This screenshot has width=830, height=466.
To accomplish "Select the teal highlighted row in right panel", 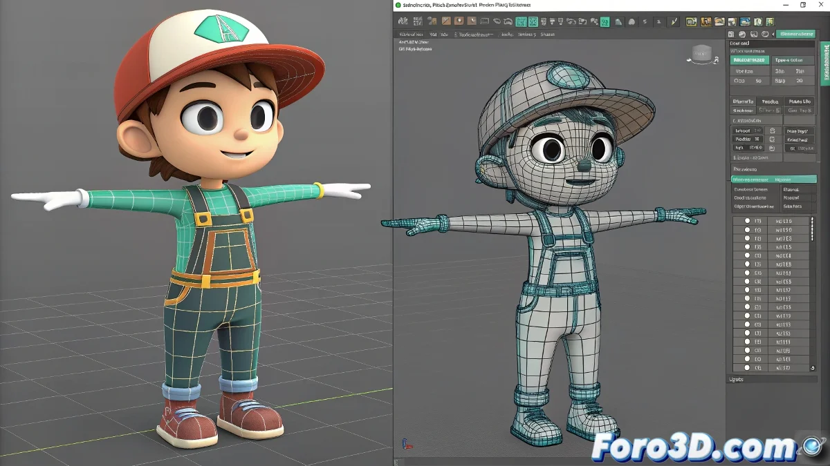I will [774, 179].
